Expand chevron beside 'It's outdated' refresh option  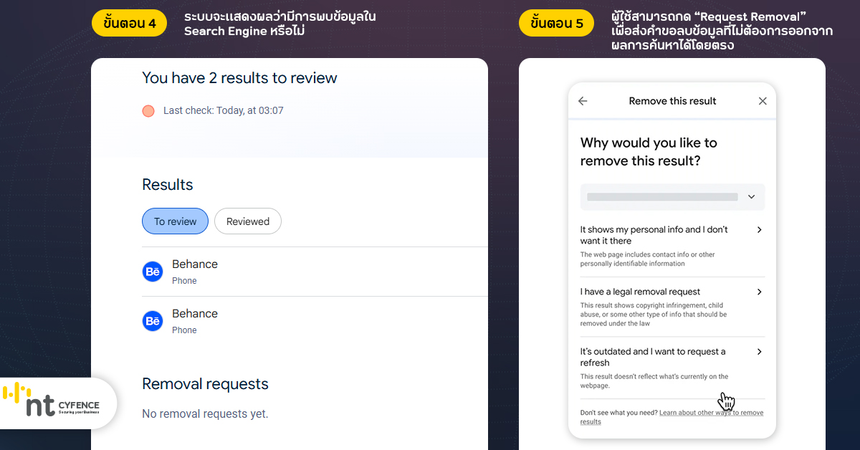[x=759, y=352]
